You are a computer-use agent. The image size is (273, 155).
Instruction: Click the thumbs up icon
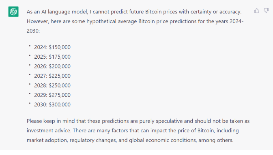pos(256,11)
